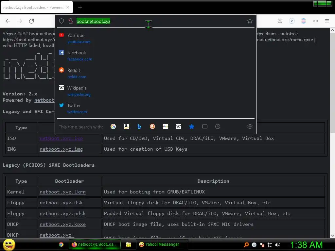335x251 pixels.
Task: Click the Kernel type cell
Action: click(x=21, y=192)
